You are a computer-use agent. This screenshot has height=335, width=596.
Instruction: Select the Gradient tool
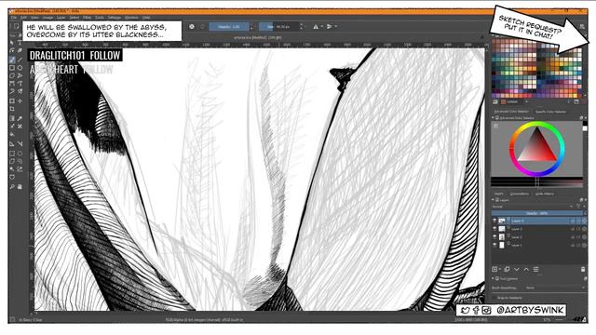tap(12, 118)
